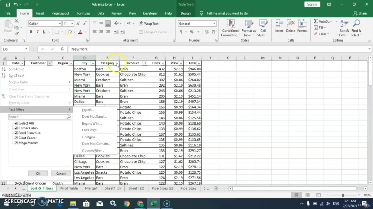373x209 pixels.
Task: Switch to Pivot Table sheet tab
Action: click(69, 188)
